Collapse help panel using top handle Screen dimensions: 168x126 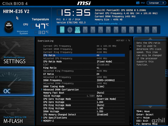click(150, 39)
